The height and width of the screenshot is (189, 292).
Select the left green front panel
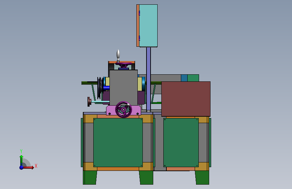point(118,143)
